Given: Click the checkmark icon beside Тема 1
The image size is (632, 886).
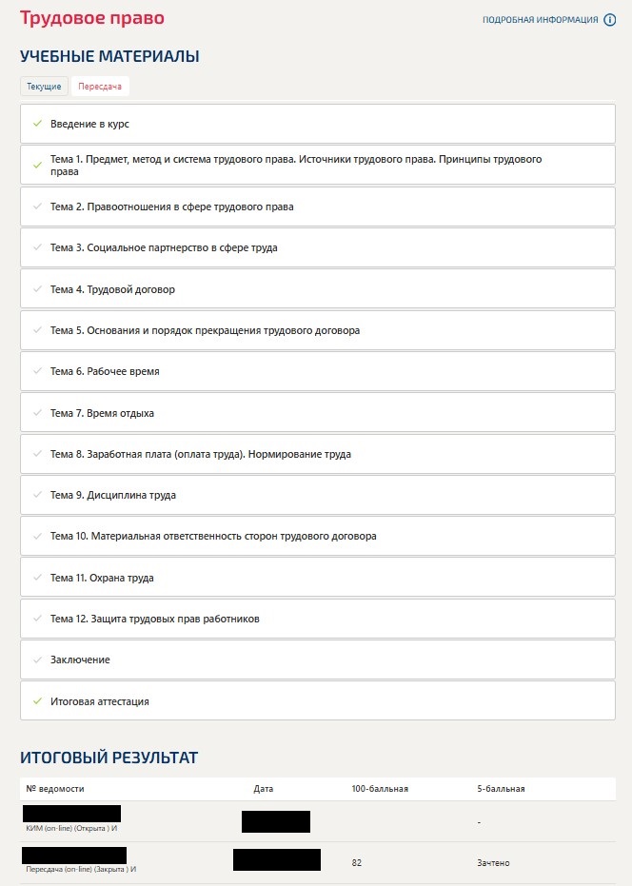Looking at the screenshot, I should click(37, 165).
